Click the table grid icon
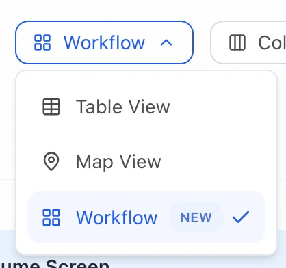 (x=51, y=107)
